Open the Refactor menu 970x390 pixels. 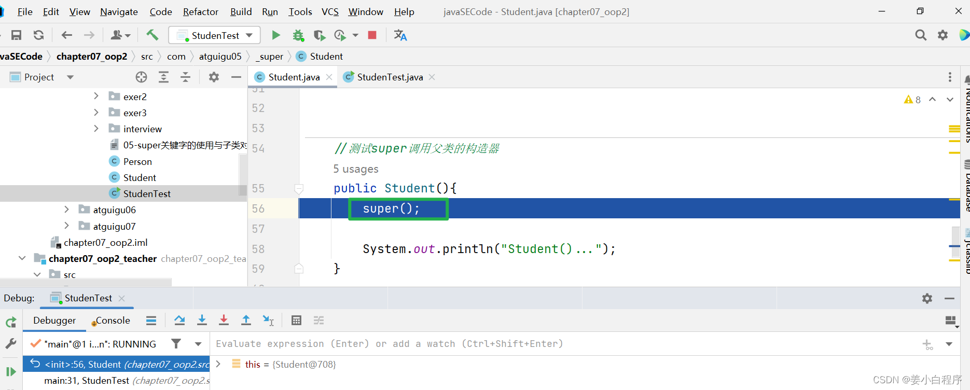pyautogui.click(x=201, y=11)
